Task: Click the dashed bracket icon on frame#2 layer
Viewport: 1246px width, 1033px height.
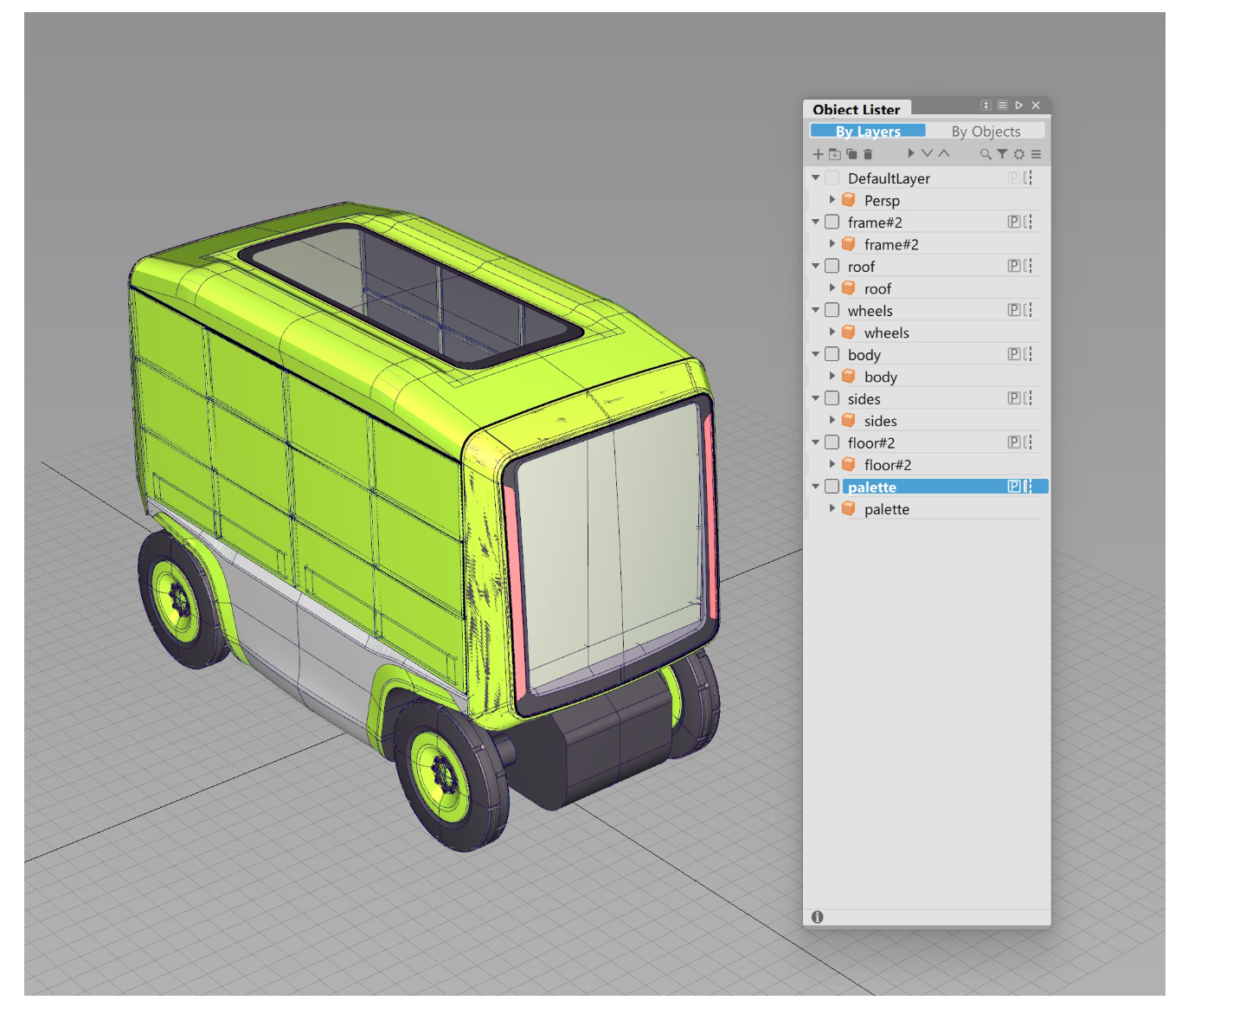Action: [x=1028, y=222]
